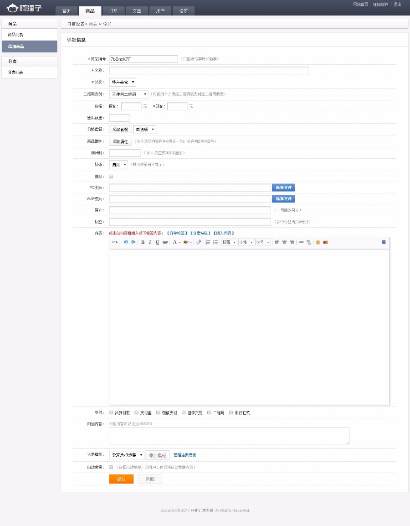Screen dimensions: 410x526
Task: Redo edit in content editor
Action: 133,242
